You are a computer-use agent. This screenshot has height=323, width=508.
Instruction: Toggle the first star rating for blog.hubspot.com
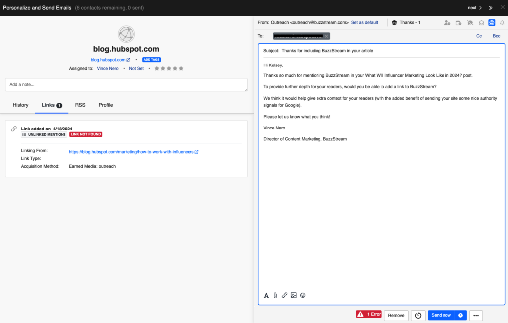[157, 68]
